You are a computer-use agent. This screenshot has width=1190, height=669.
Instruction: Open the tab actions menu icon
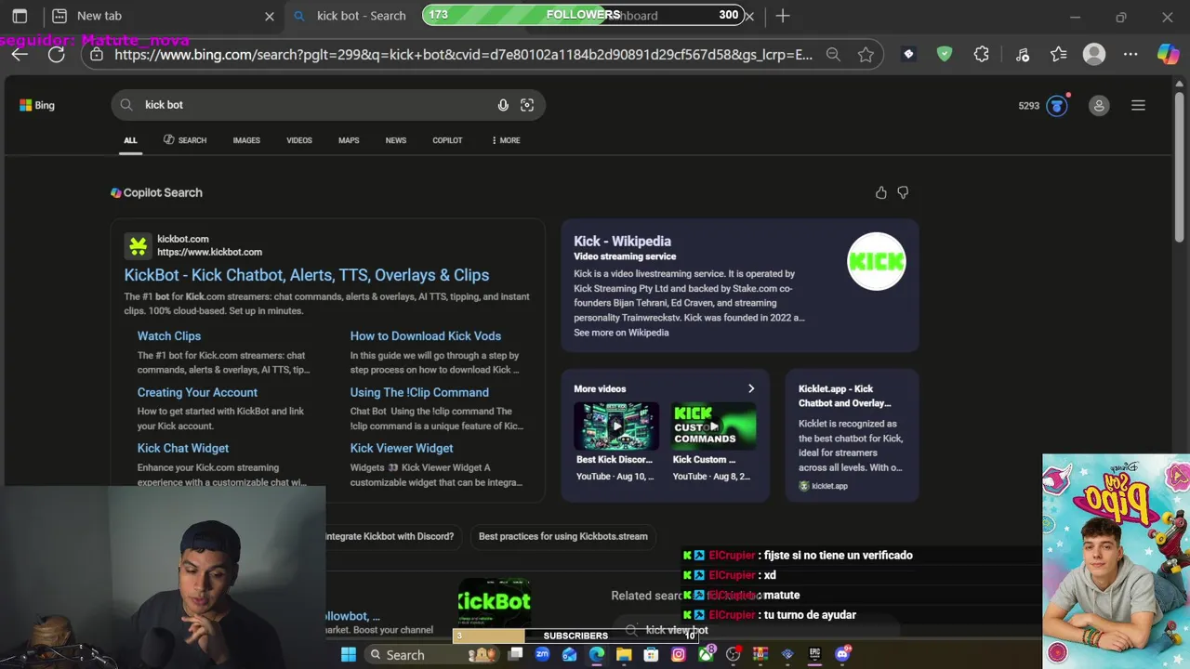coord(20,16)
